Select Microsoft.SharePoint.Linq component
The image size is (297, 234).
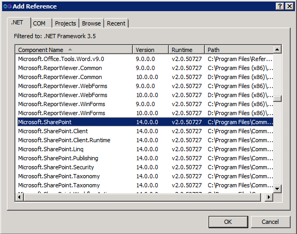point(145,149)
